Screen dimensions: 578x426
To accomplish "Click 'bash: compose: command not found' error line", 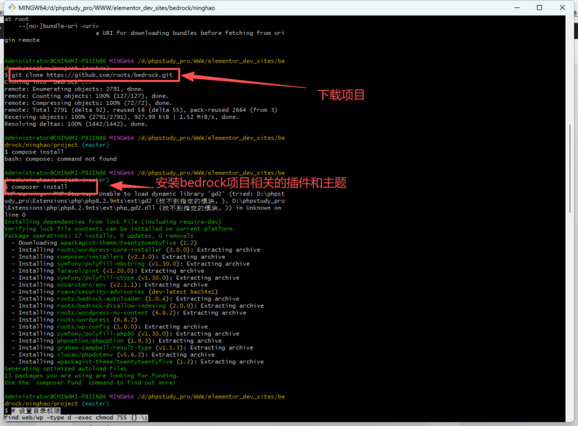I will click(60, 159).
